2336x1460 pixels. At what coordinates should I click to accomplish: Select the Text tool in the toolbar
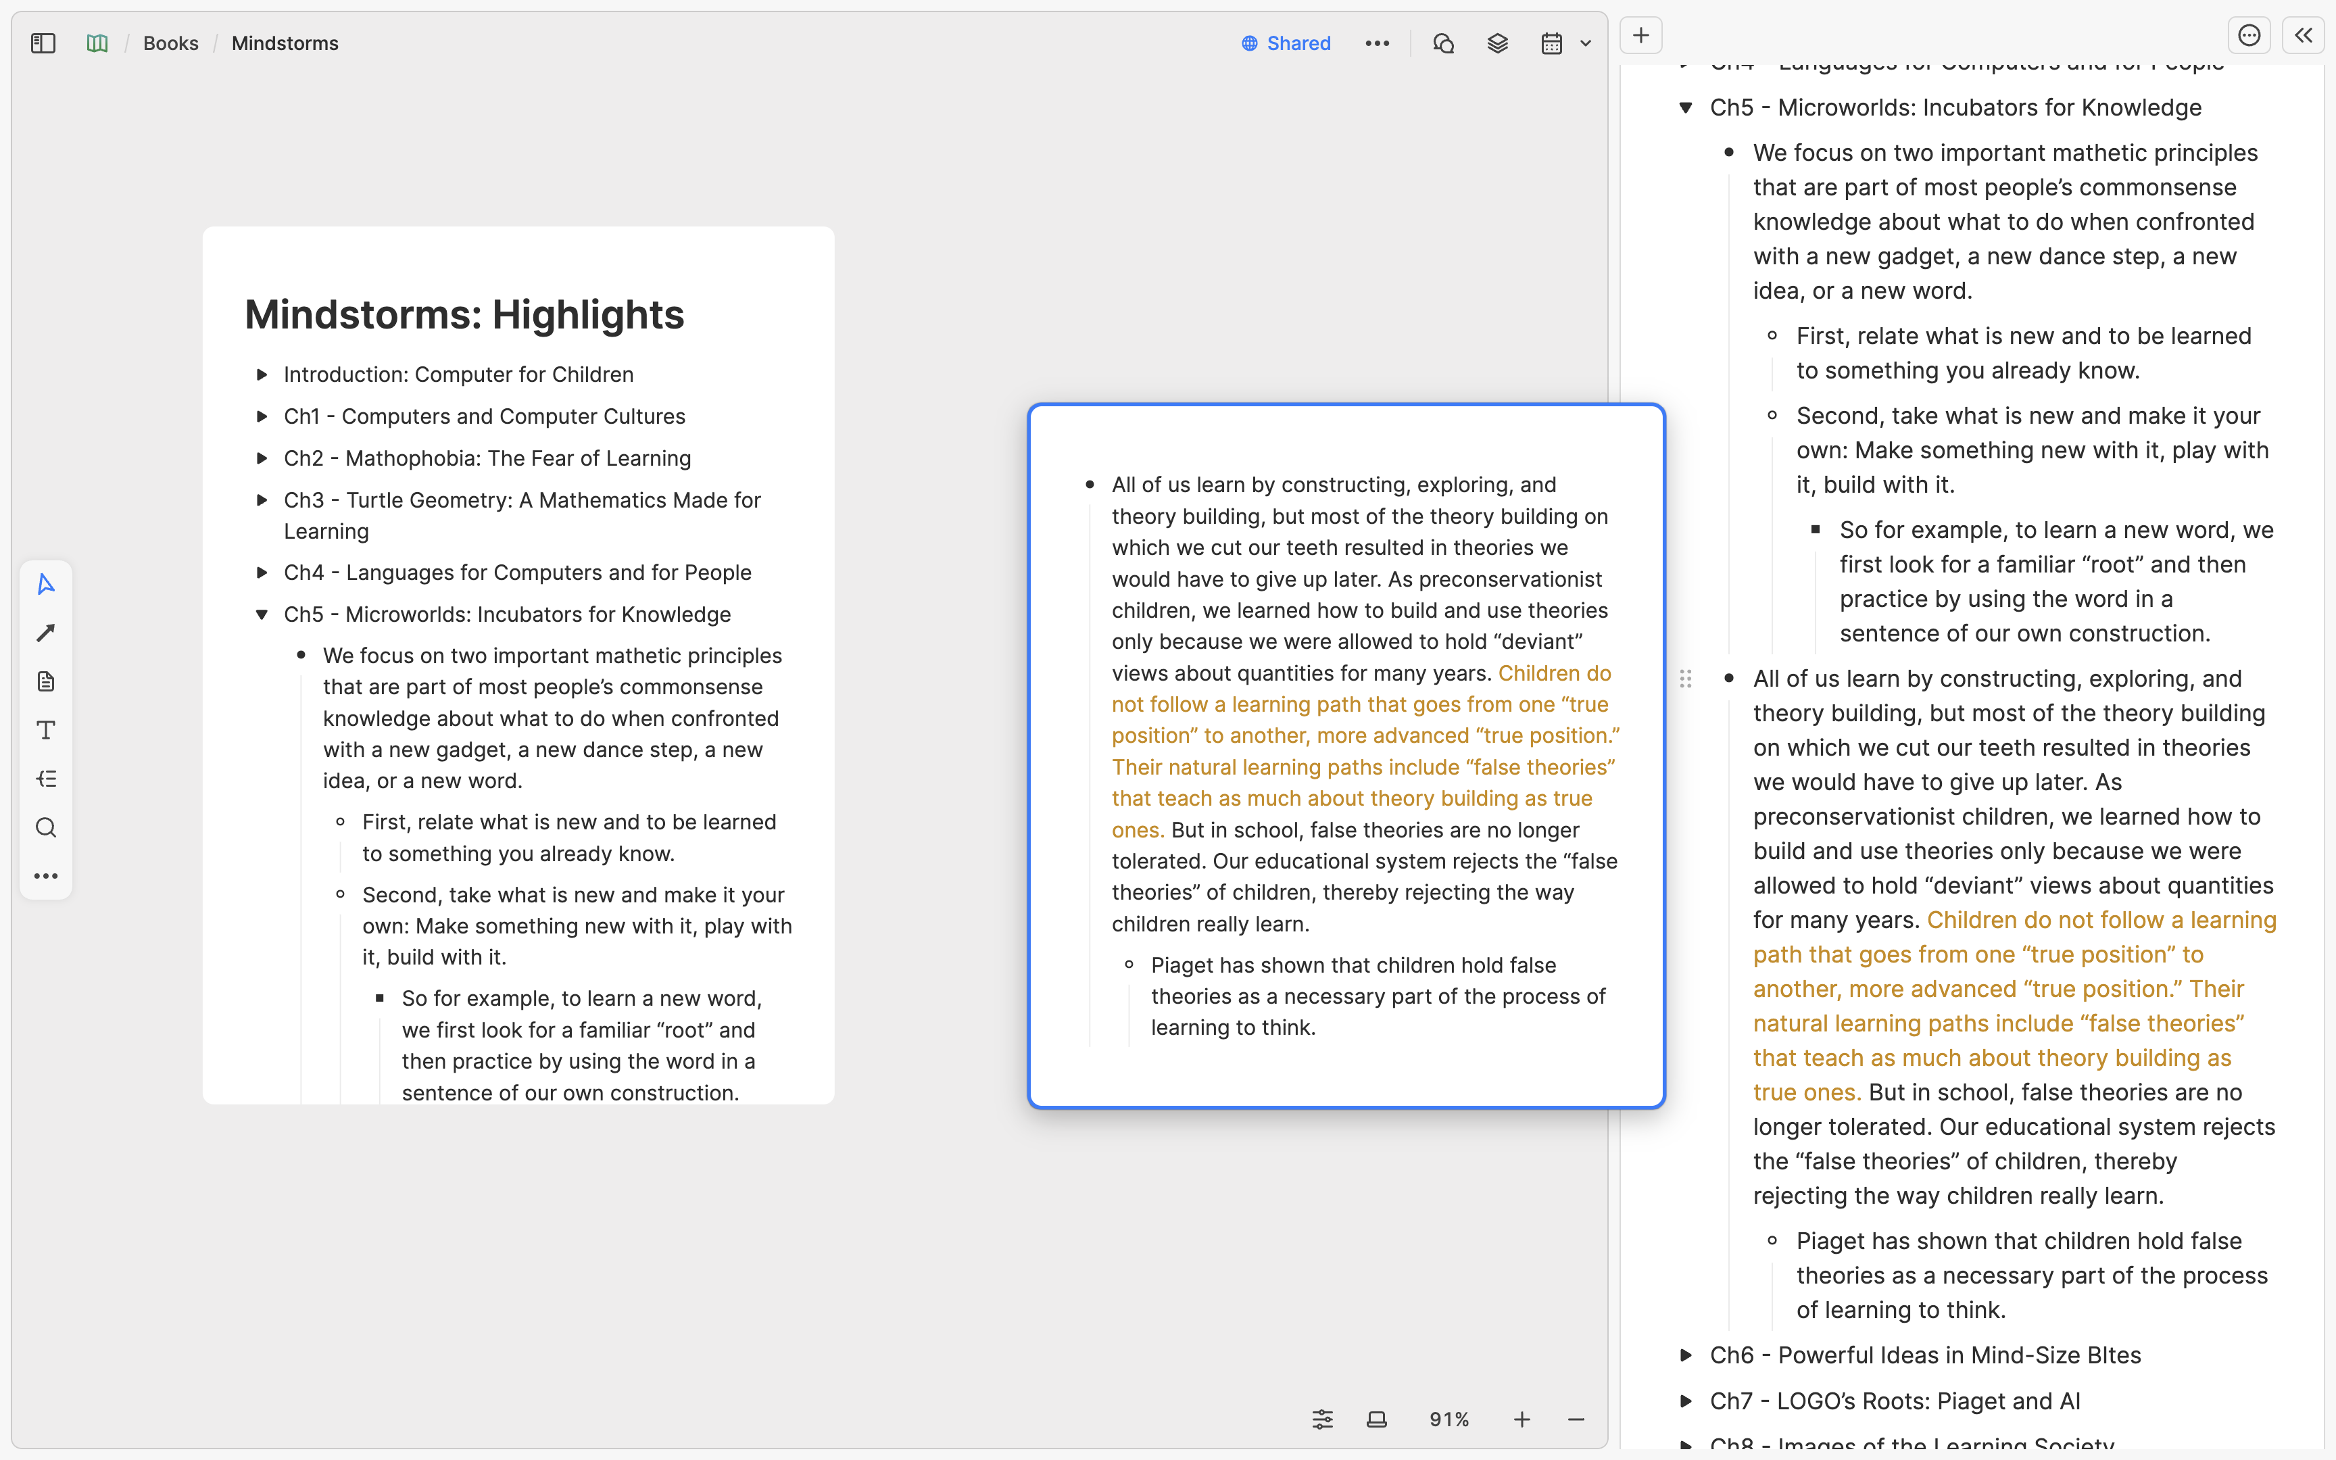tap(45, 730)
